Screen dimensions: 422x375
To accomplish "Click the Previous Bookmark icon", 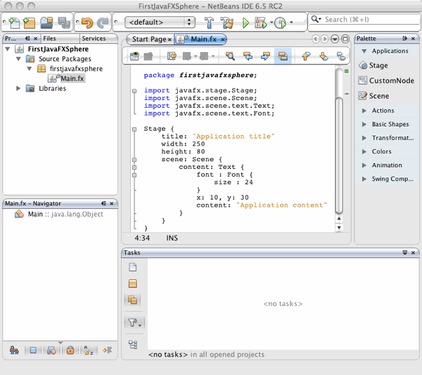I will pos(306,56).
